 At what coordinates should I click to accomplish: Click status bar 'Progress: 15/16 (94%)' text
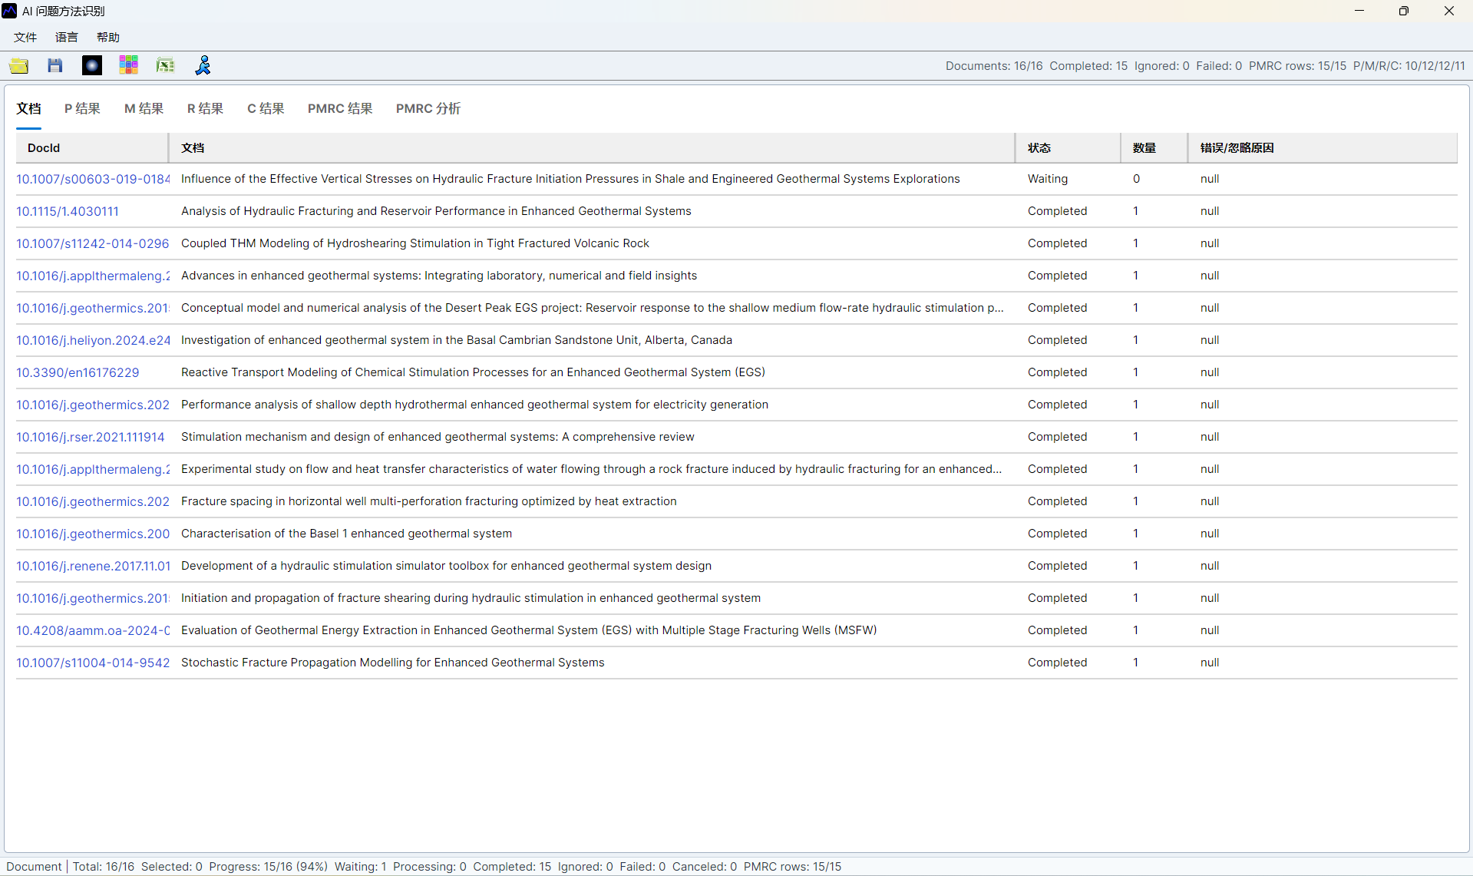(268, 867)
